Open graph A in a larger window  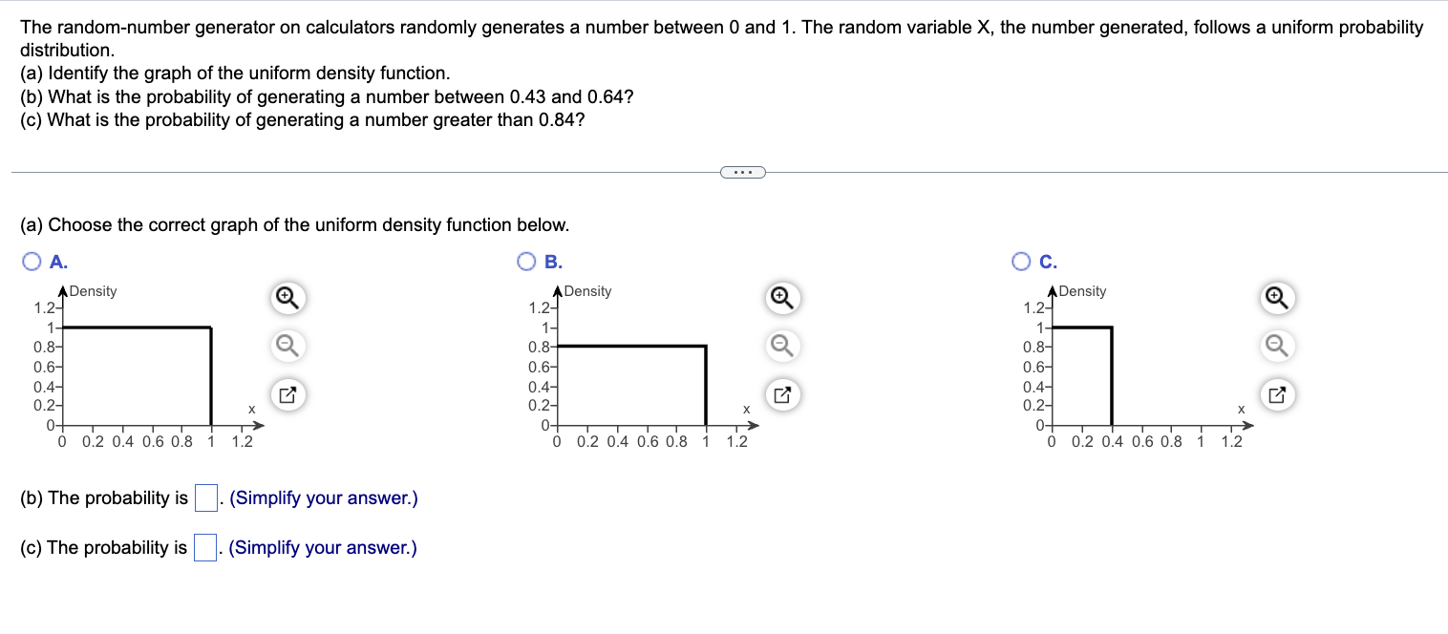point(286,393)
